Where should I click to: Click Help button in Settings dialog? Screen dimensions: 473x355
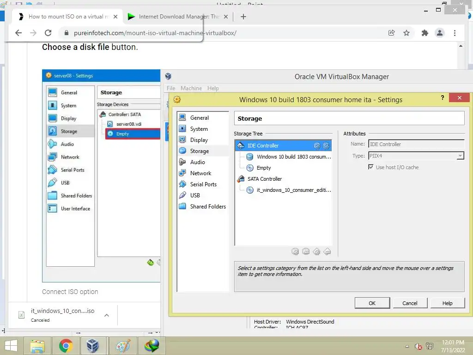coord(447,303)
